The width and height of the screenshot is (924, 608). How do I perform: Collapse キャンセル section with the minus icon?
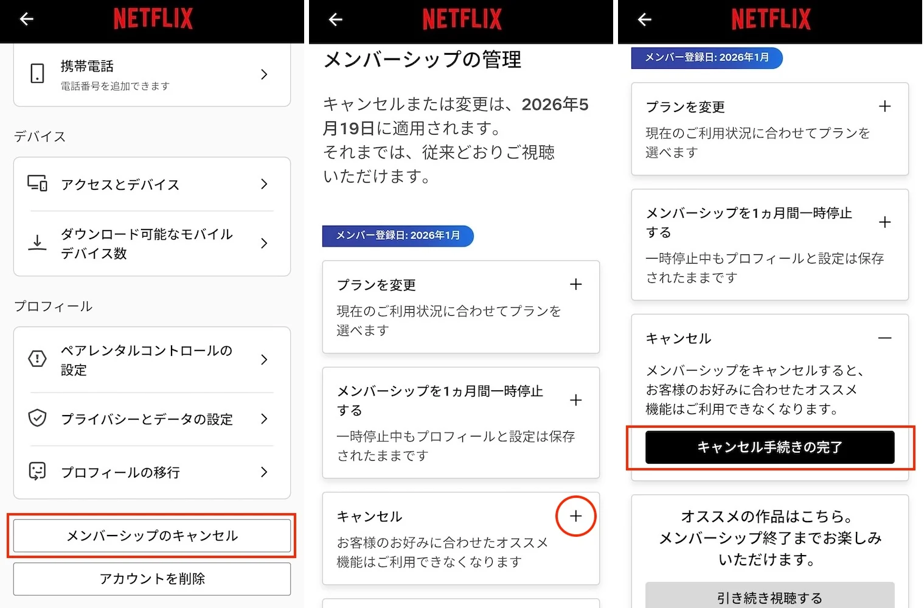click(x=884, y=338)
